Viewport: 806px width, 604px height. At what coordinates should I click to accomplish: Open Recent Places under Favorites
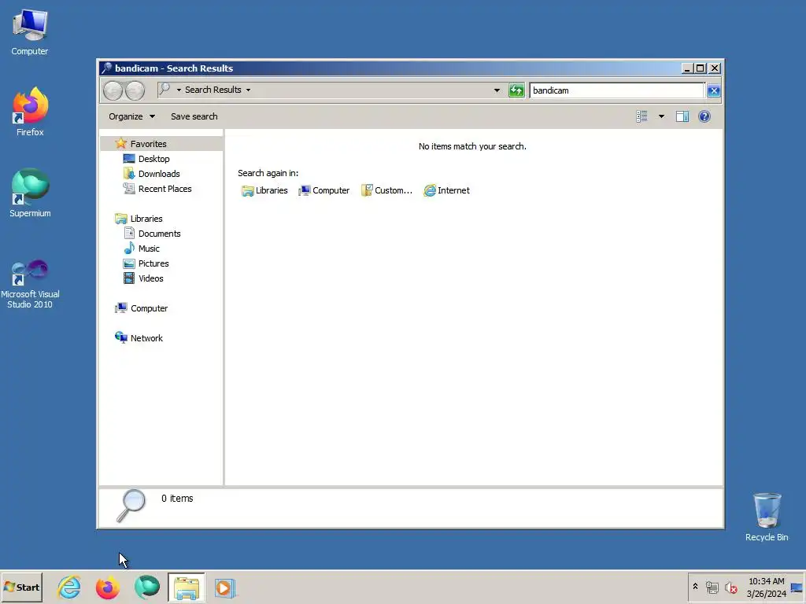tap(157, 189)
